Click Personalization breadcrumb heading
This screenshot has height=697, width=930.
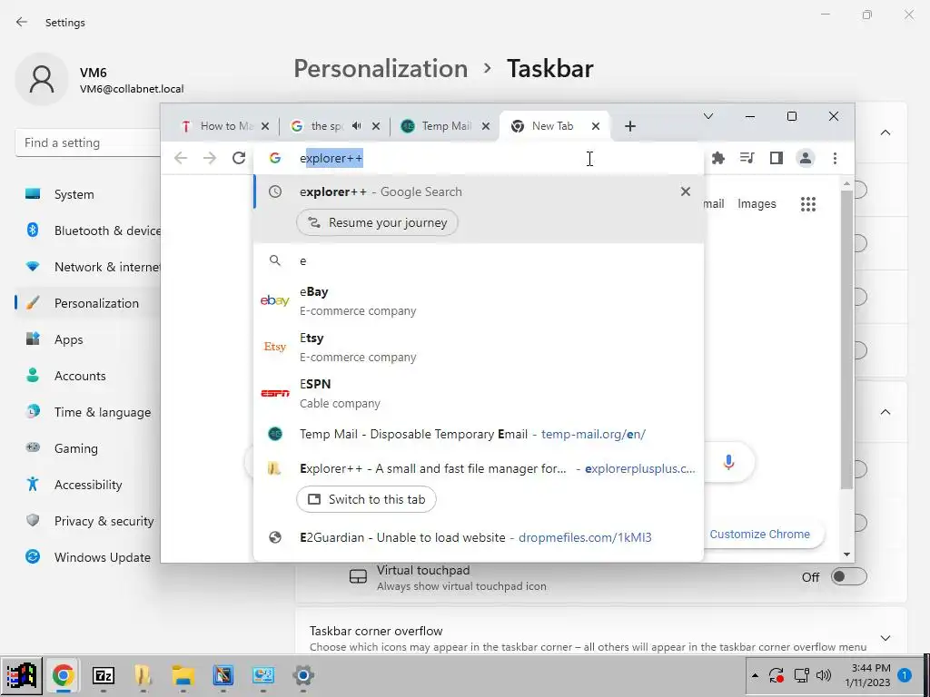pos(381,69)
